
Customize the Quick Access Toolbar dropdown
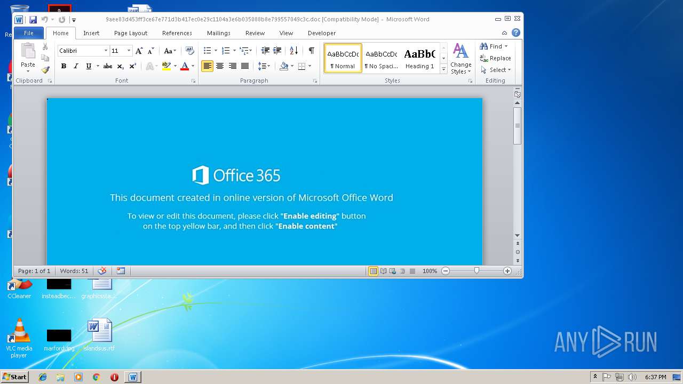[x=74, y=20]
